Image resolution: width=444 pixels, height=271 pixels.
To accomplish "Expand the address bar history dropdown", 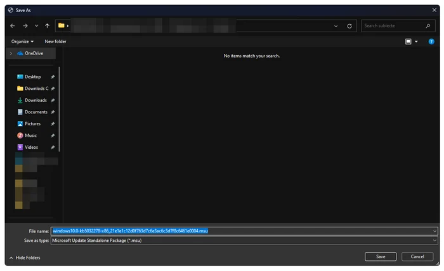I will point(336,26).
